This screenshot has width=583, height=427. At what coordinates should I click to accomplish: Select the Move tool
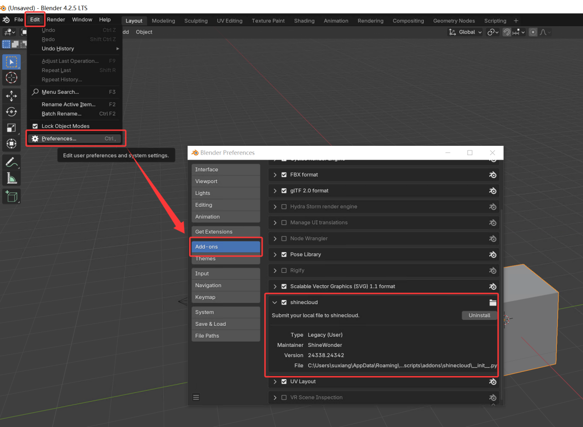(12, 96)
